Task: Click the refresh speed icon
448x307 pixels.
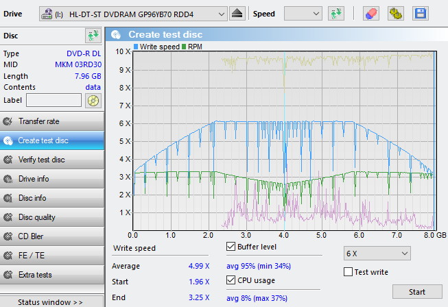Action: point(336,14)
